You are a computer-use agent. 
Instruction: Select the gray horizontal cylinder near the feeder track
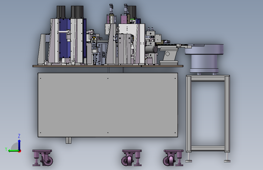tap(151, 50)
